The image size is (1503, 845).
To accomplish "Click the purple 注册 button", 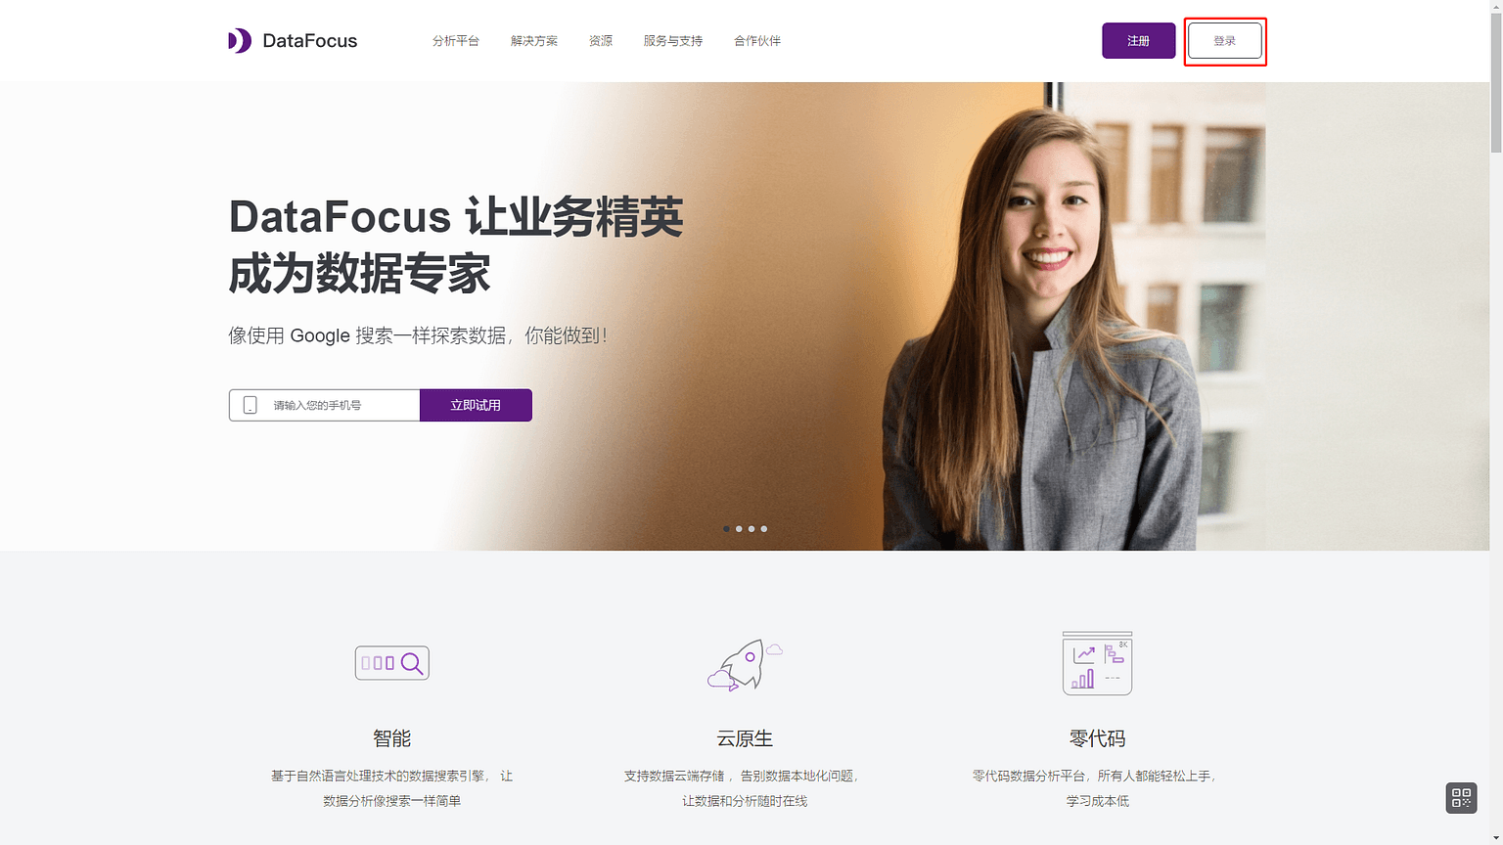I will tap(1138, 41).
